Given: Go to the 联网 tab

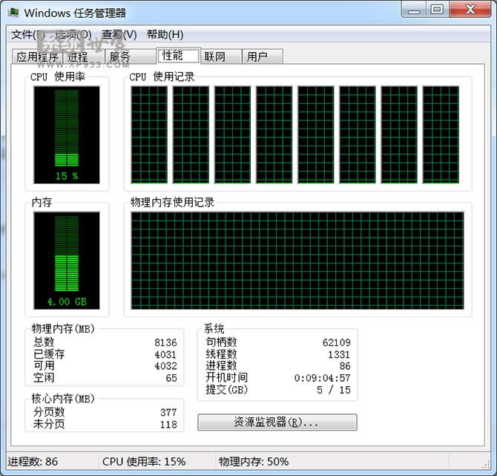Looking at the screenshot, I should click(223, 57).
